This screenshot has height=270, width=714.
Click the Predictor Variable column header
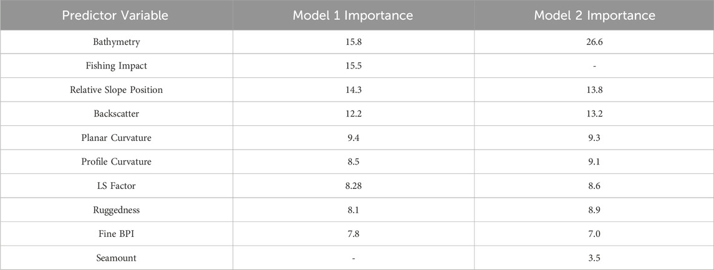tap(117, 16)
